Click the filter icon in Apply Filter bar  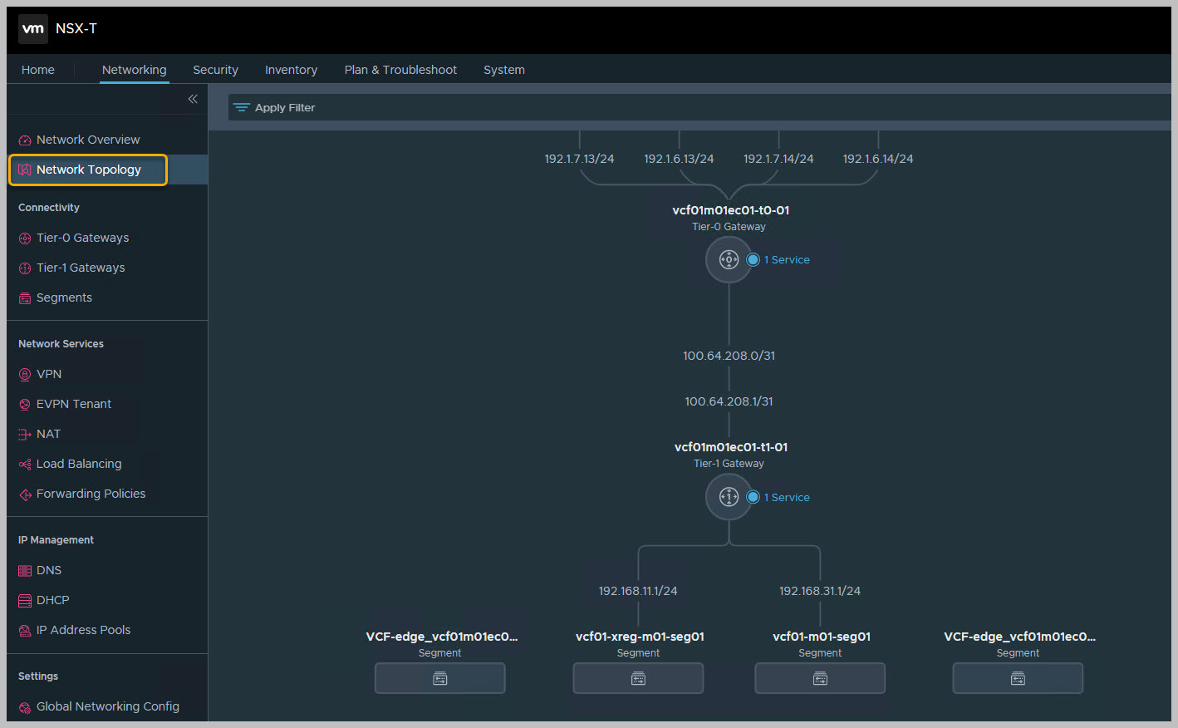[242, 108]
